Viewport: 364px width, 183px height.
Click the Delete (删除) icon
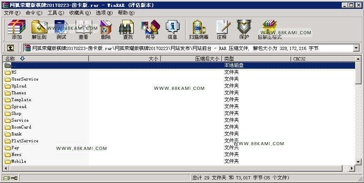(106, 29)
